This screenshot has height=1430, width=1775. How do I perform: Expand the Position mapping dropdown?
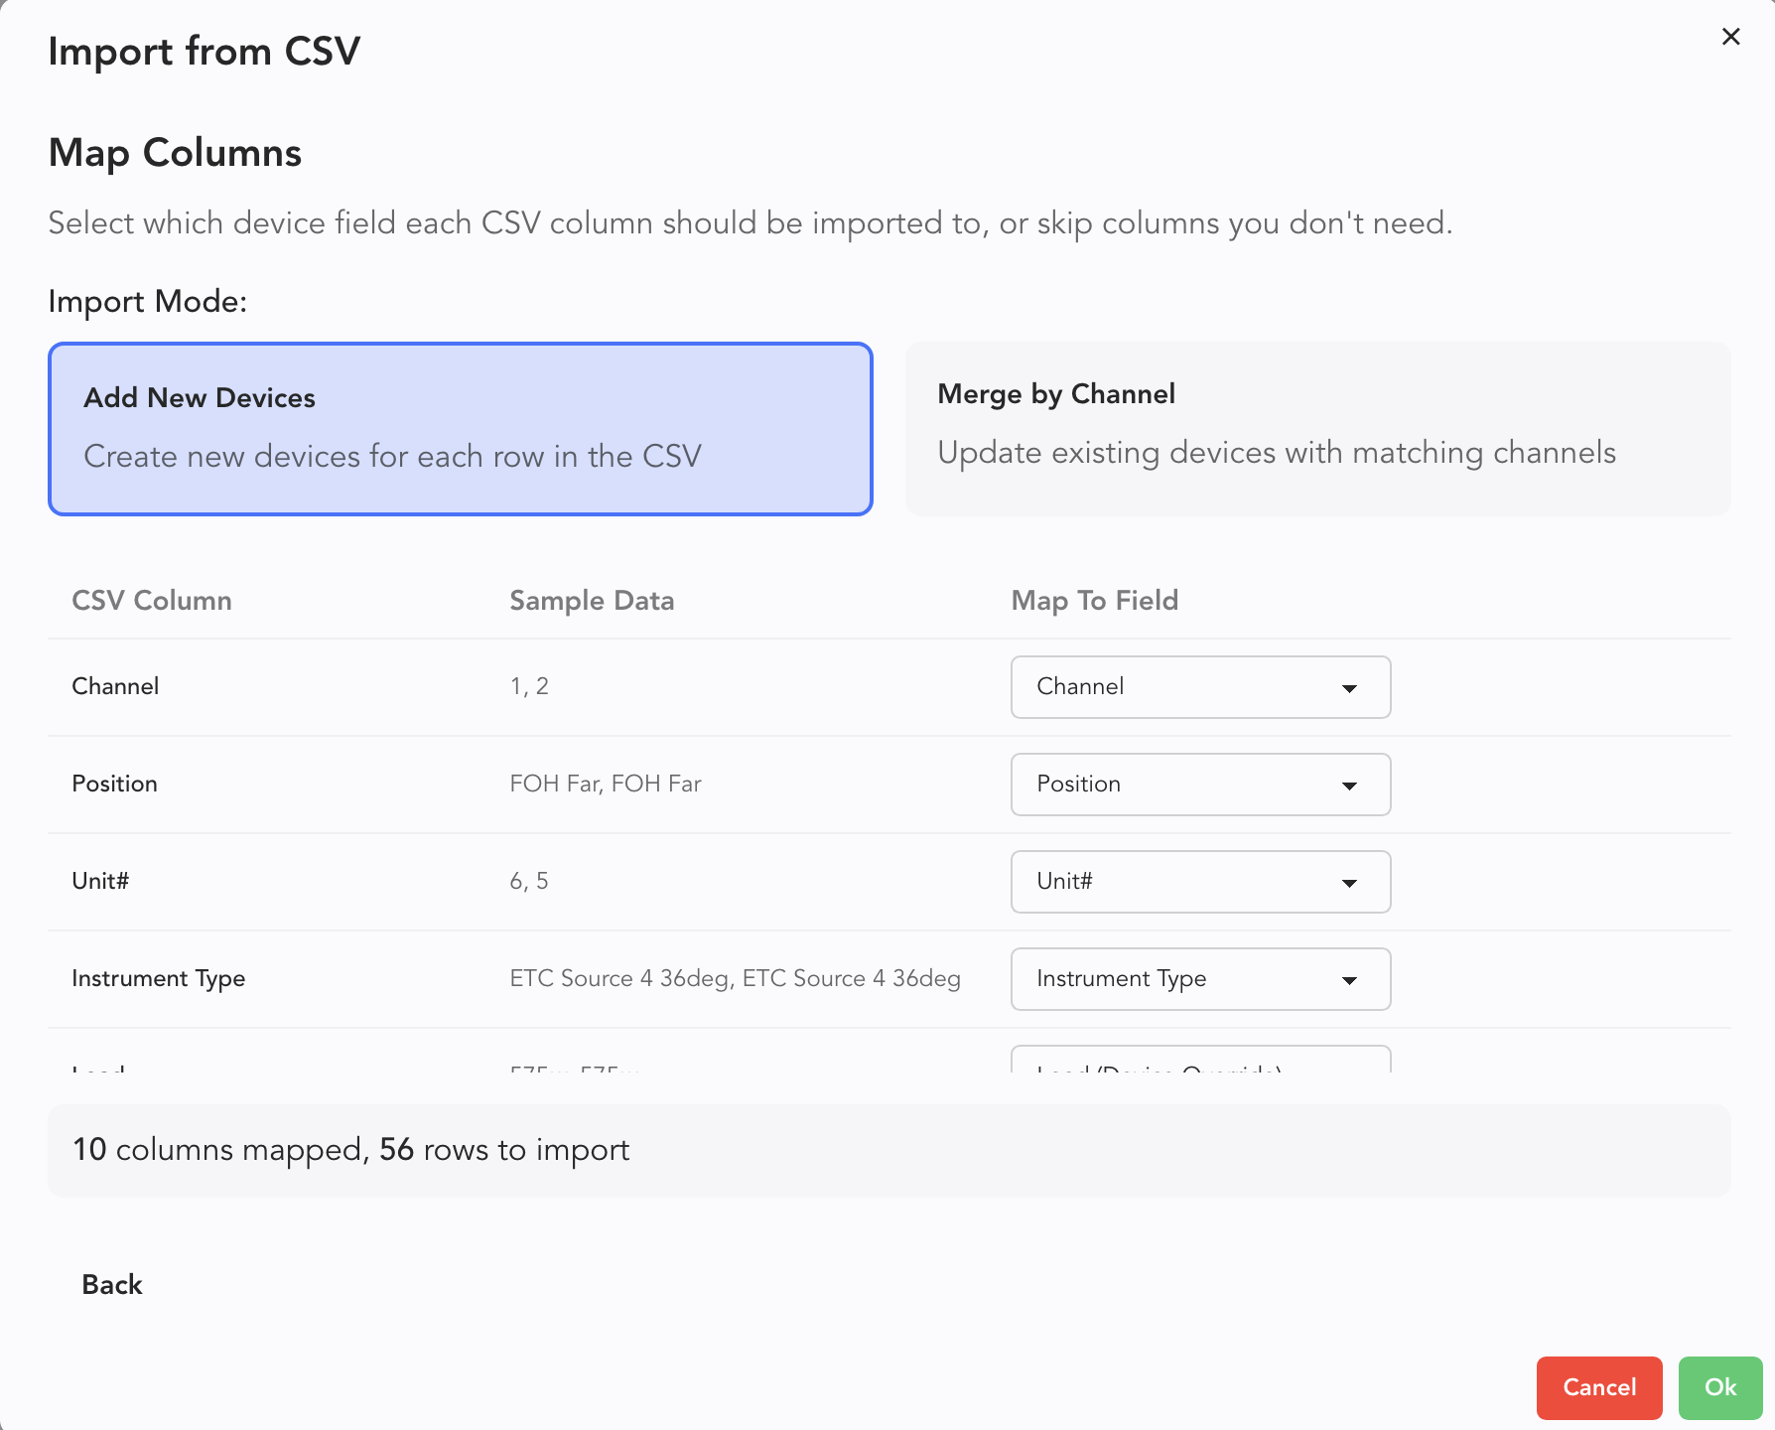tap(1199, 785)
